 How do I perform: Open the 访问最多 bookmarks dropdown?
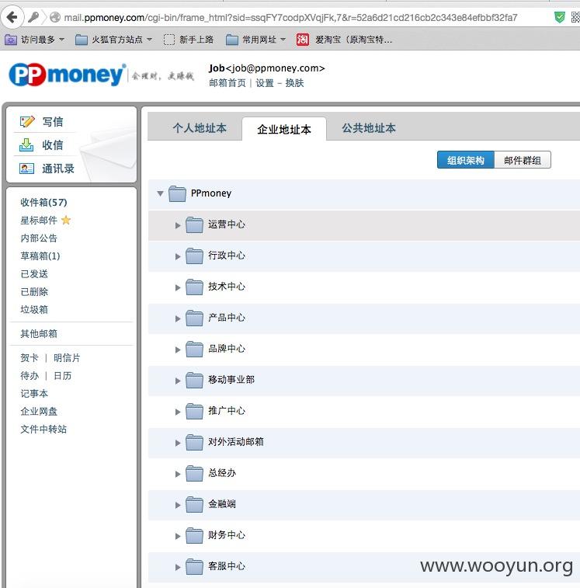[x=34, y=40]
